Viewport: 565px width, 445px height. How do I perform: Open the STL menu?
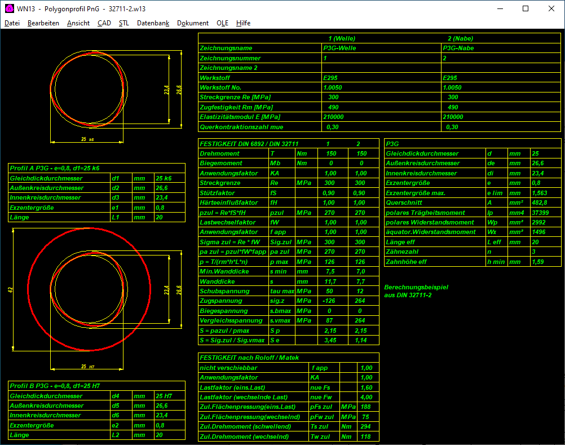click(123, 23)
